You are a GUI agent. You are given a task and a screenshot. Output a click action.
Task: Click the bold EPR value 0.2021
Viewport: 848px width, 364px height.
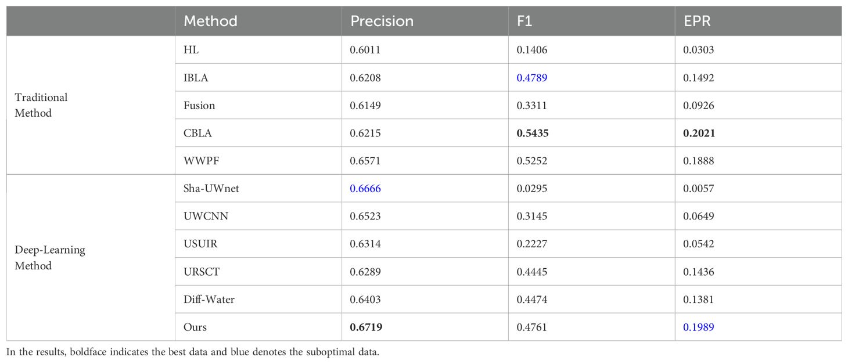point(699,133)
